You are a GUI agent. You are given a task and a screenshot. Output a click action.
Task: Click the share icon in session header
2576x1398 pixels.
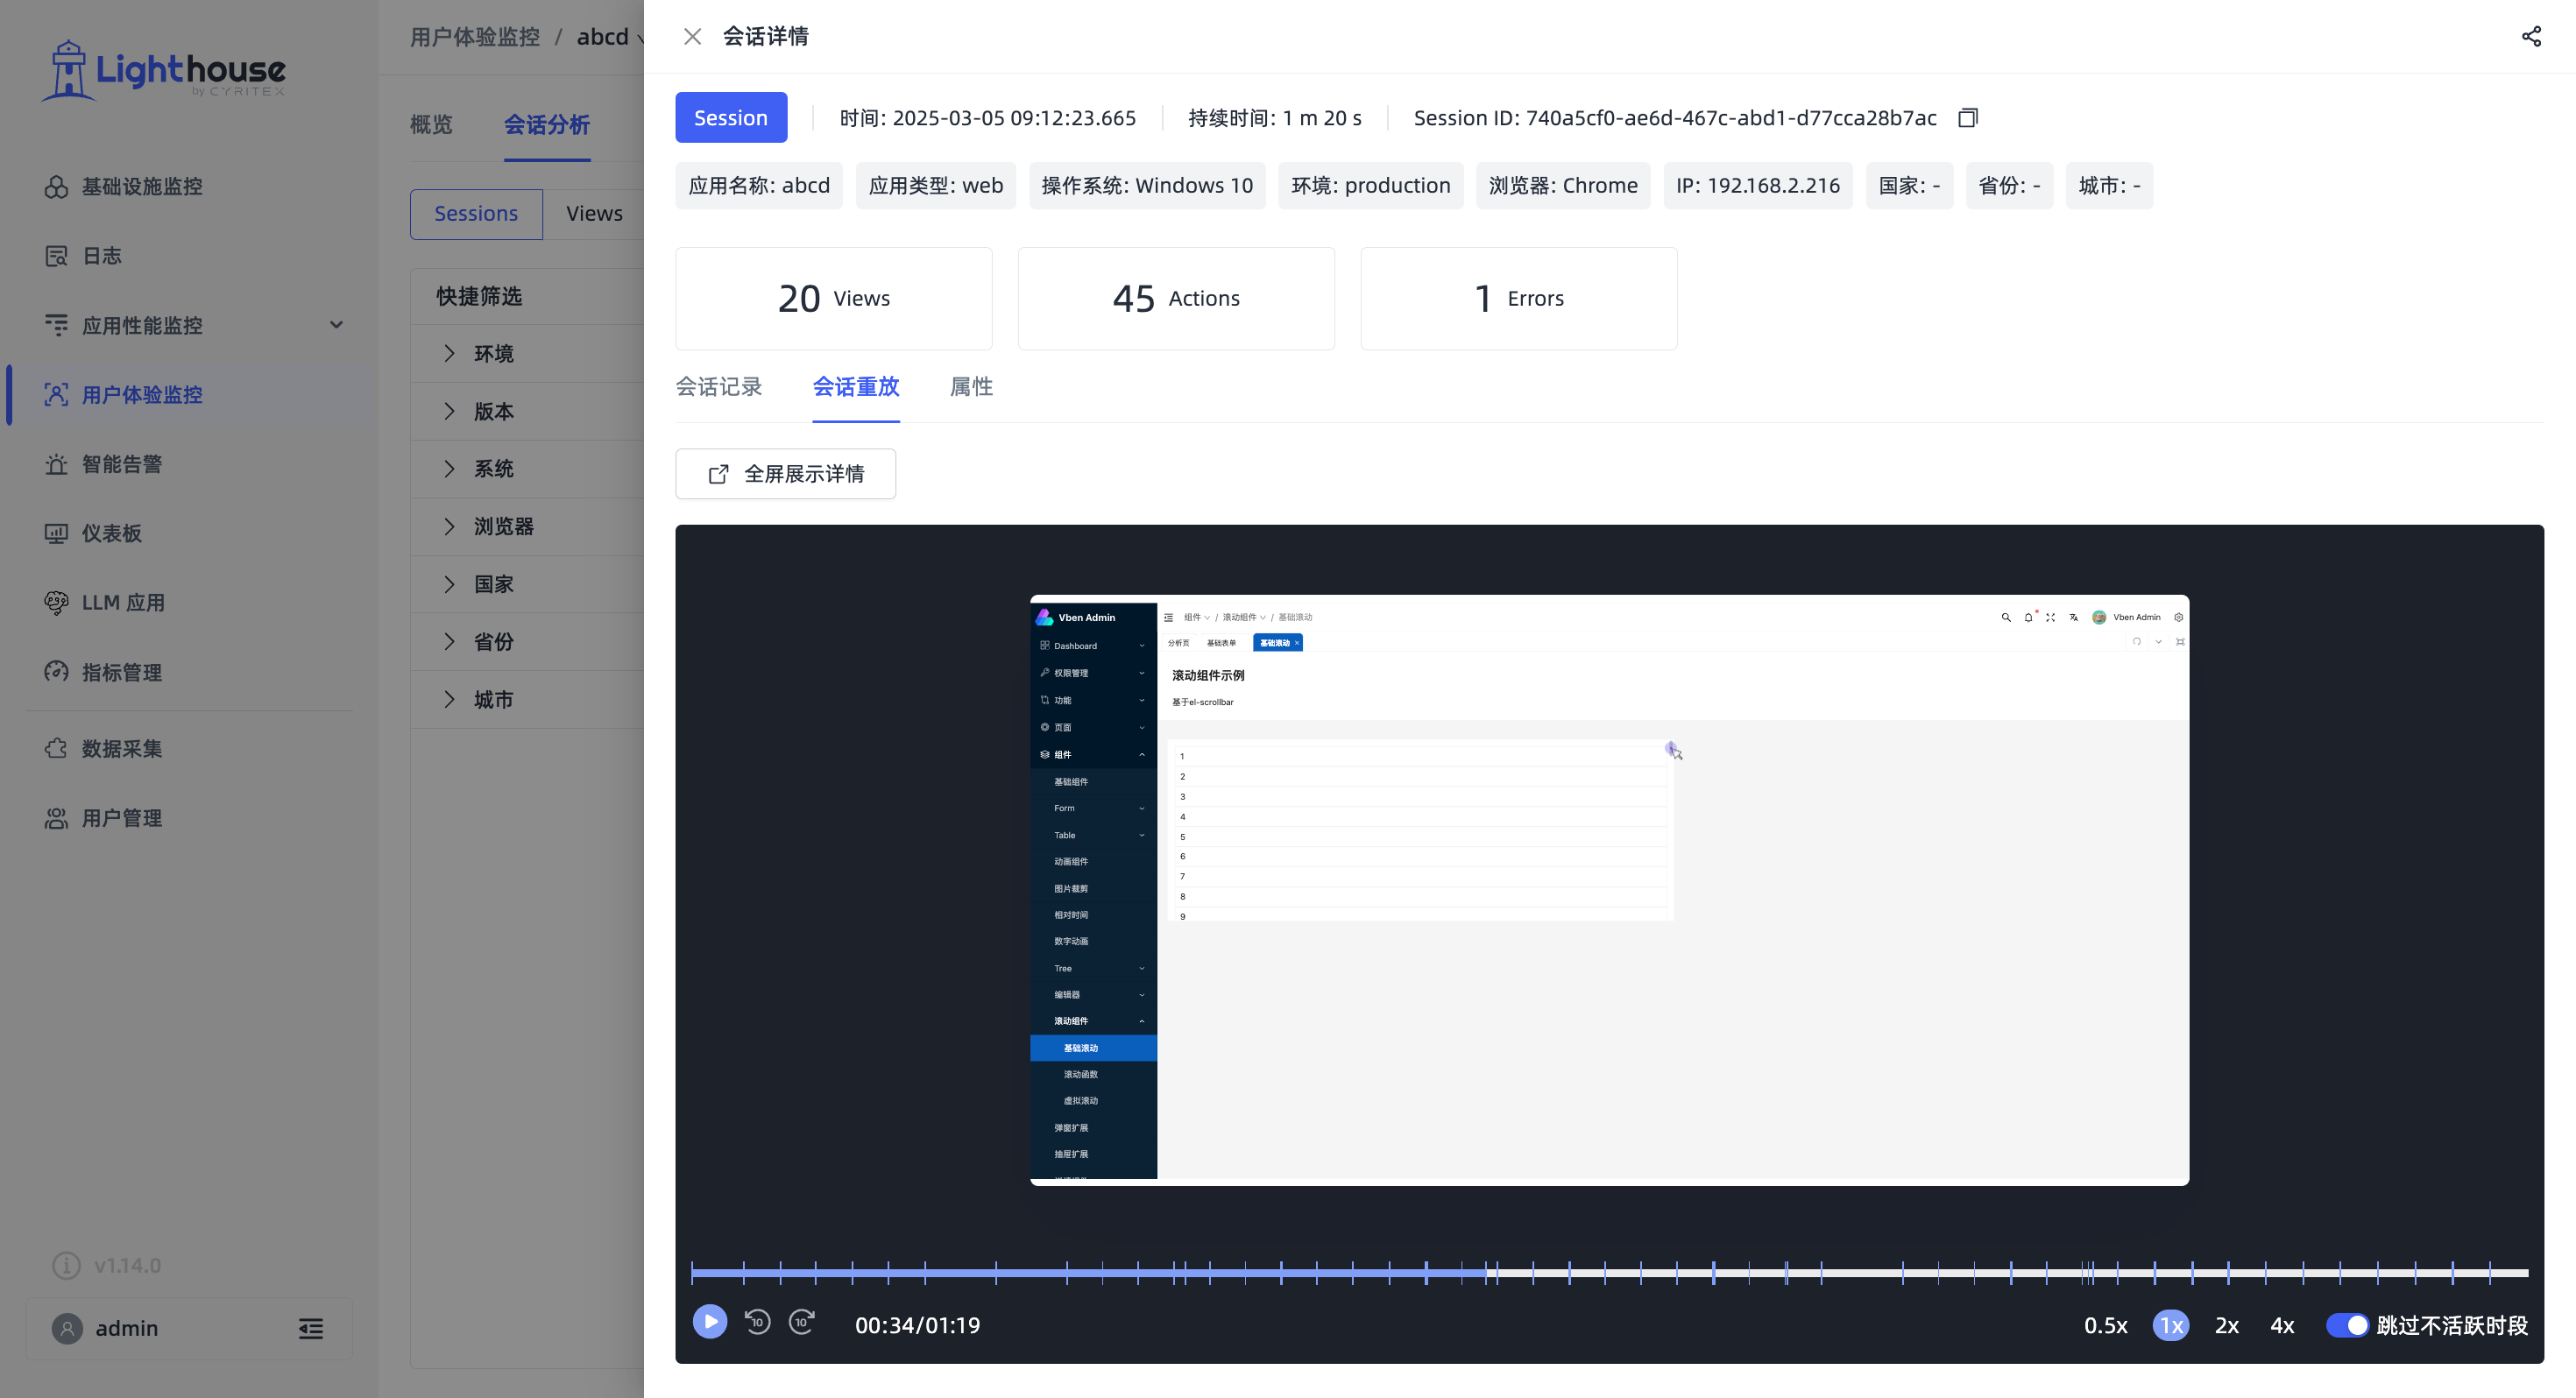coord(2531,37)
